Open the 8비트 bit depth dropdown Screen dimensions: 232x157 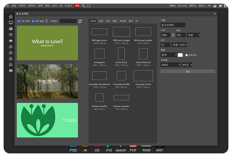pyautogui.click(x=187, y=65)
